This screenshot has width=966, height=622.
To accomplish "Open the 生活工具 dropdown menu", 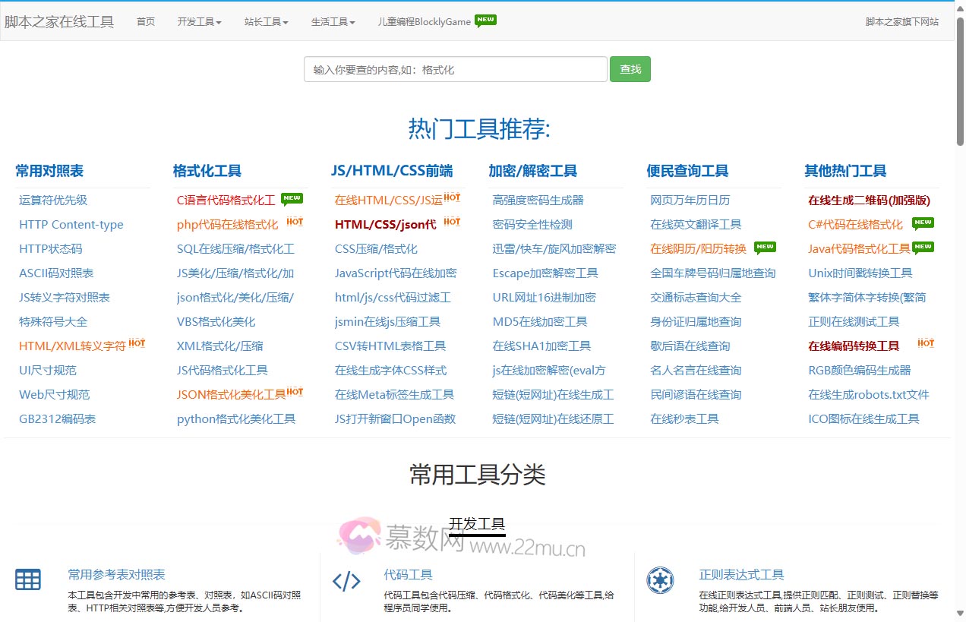I will (x=332, y=21).
